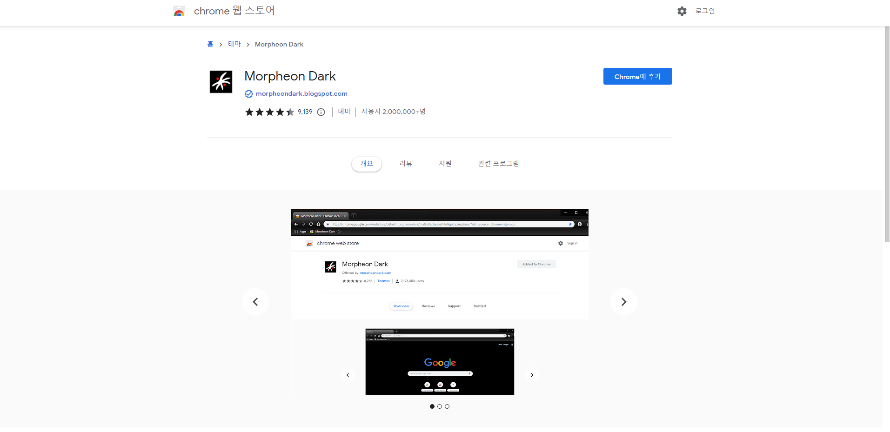Go to the 홈 breadcrumb link
Viewport: 890px width, 432px height.
210,44
